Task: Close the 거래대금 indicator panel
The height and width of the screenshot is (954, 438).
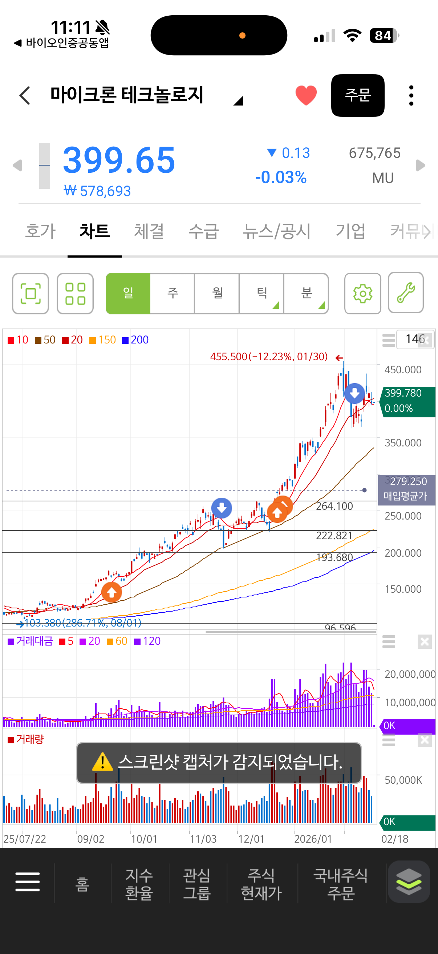Action: pos(425,642)
